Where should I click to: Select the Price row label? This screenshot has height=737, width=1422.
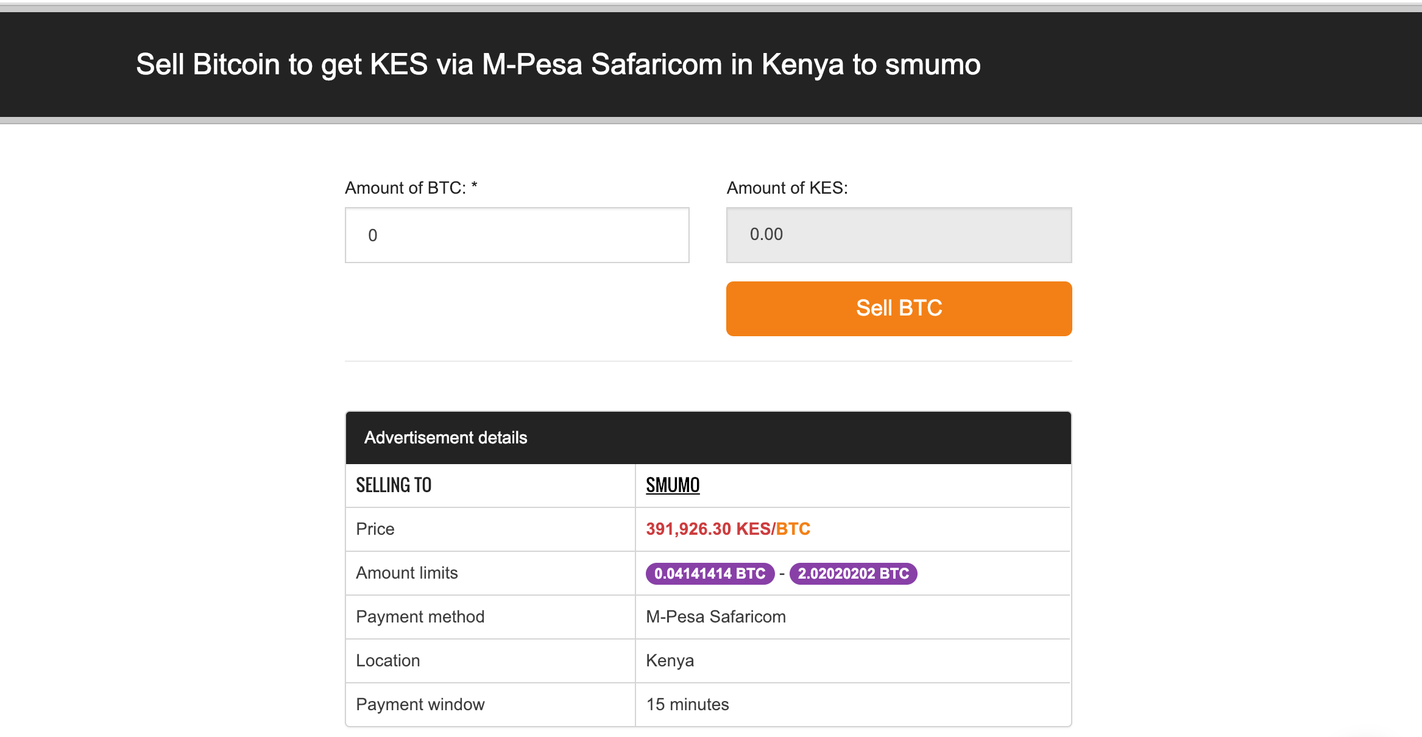[x=375, y=529]
